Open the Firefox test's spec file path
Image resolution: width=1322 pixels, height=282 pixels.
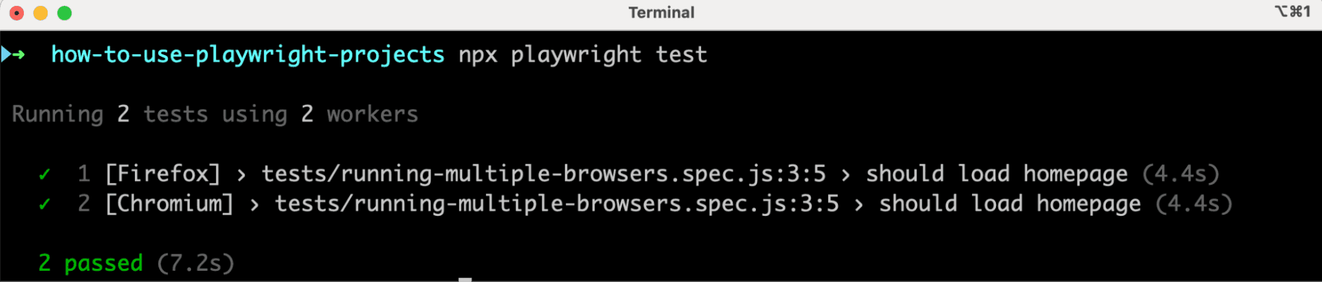point(543,174)
